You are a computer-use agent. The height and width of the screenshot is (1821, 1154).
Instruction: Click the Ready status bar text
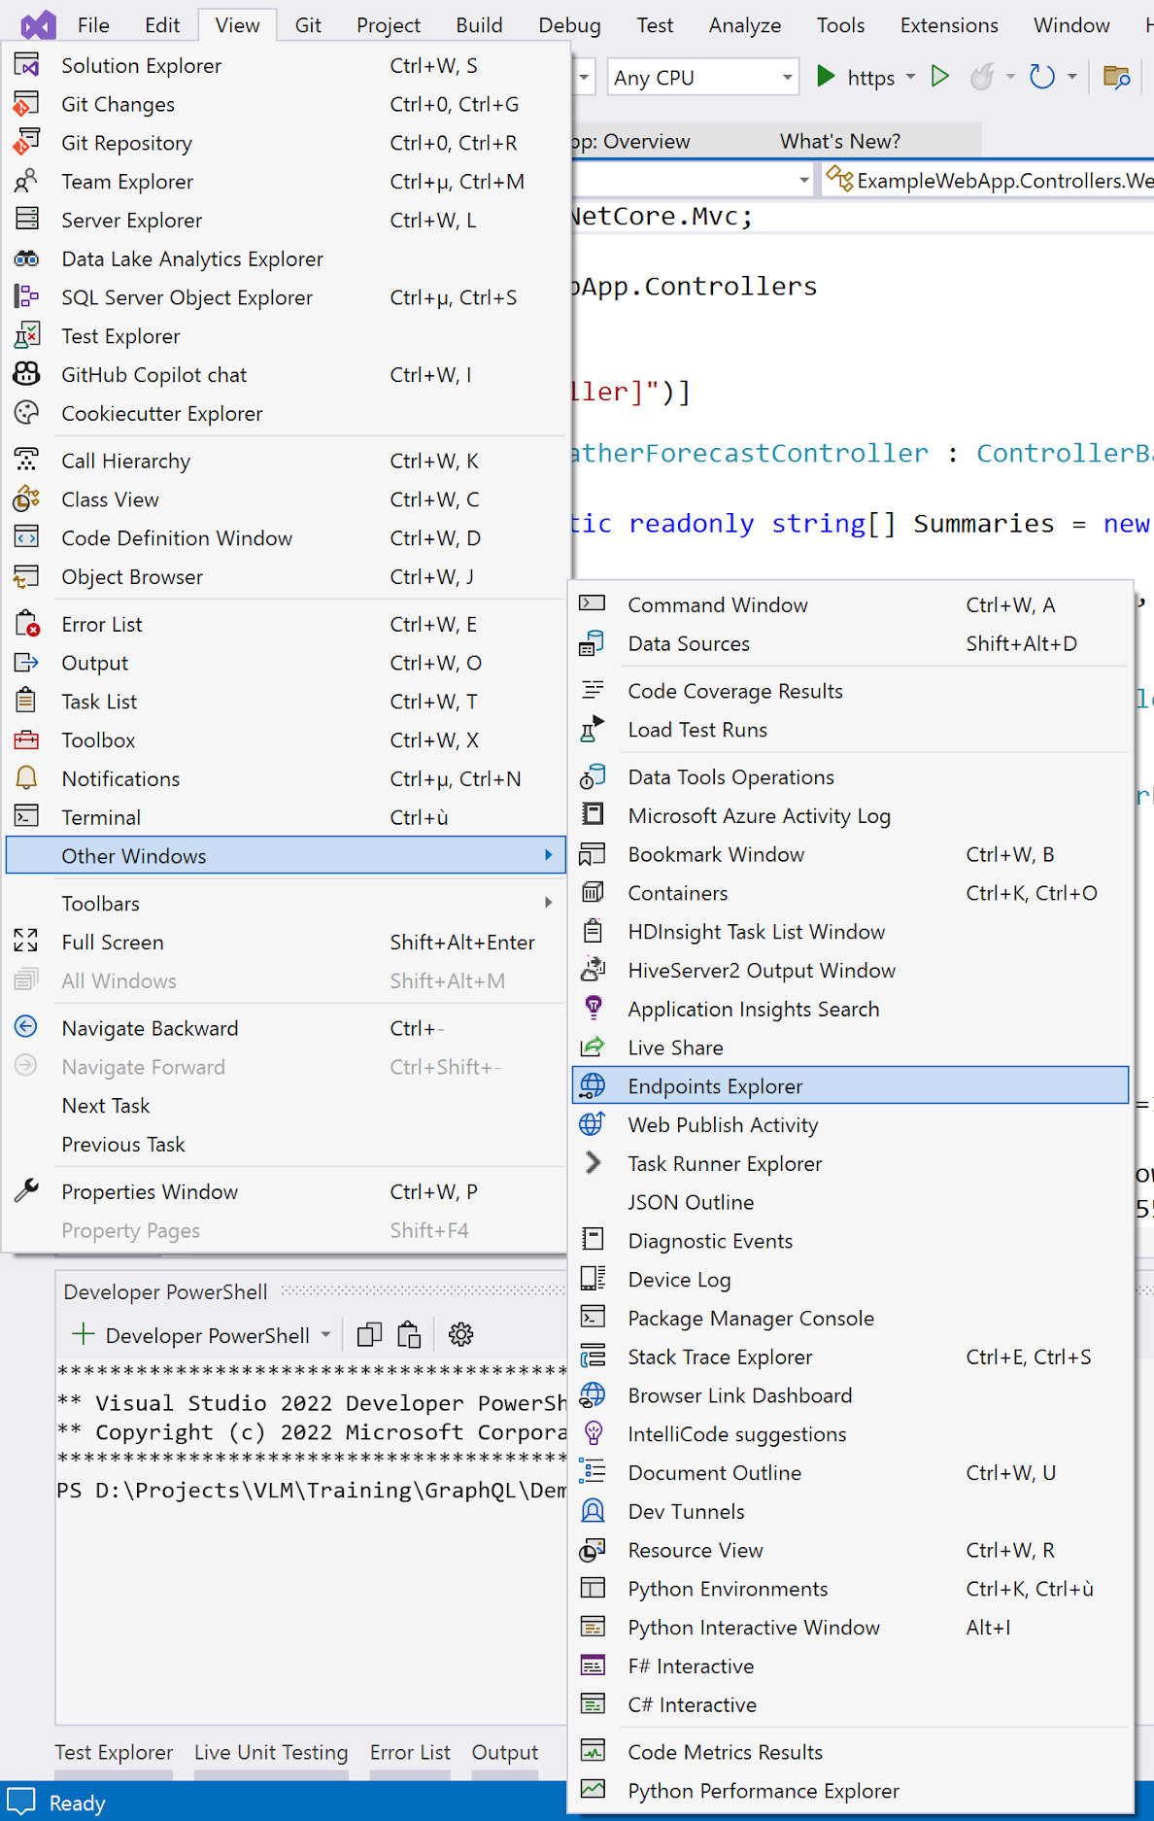click(77, 1804)
